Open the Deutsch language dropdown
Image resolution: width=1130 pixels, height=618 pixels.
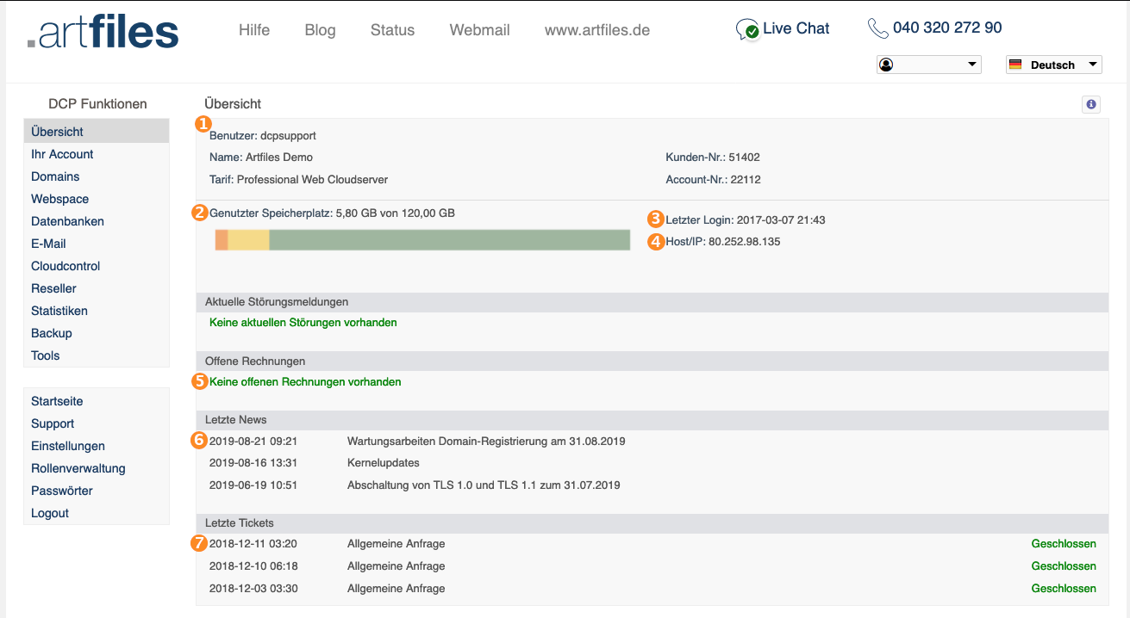coord(1053,64)
